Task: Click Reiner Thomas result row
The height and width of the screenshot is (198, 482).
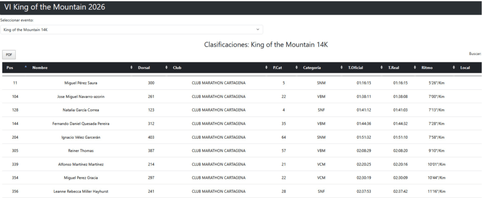Action: coord(81,151)
